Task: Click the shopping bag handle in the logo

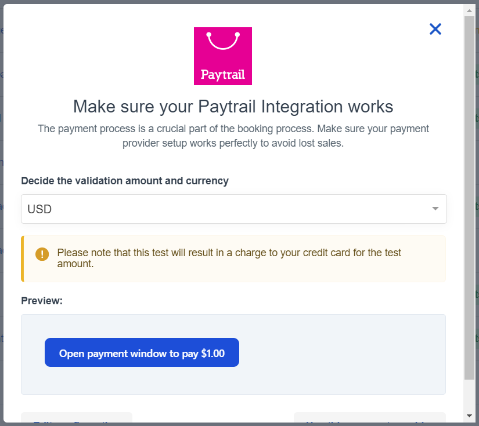Action: pyautogui.click(x=223, y=41)
